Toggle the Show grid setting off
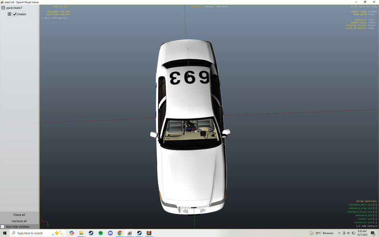This screenshot has height=237, width=379. point(372,14)
